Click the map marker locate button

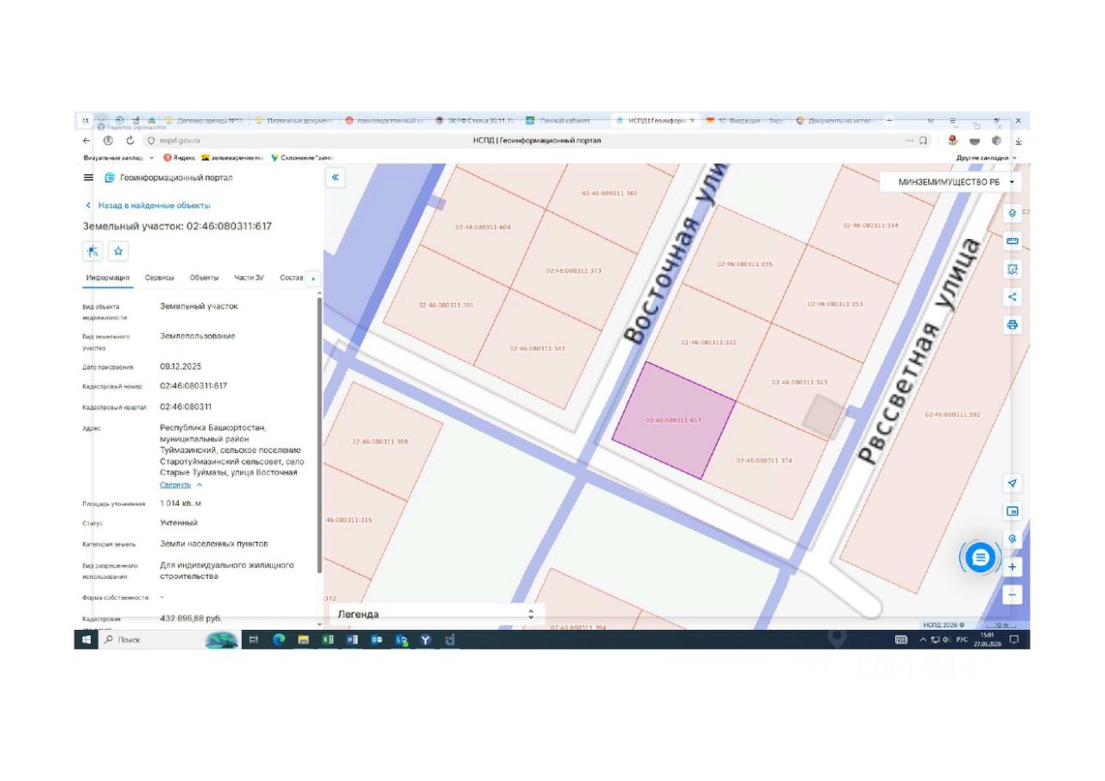[x=1013, y=539]
